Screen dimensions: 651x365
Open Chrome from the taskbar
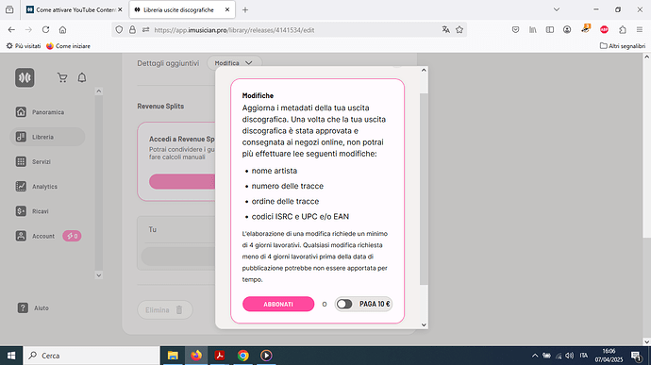pyautogui.click(x=242, y=356)
